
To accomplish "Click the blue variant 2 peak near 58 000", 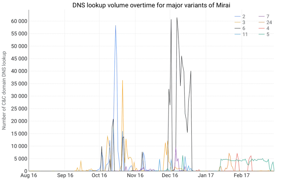I will pos(116,25).
